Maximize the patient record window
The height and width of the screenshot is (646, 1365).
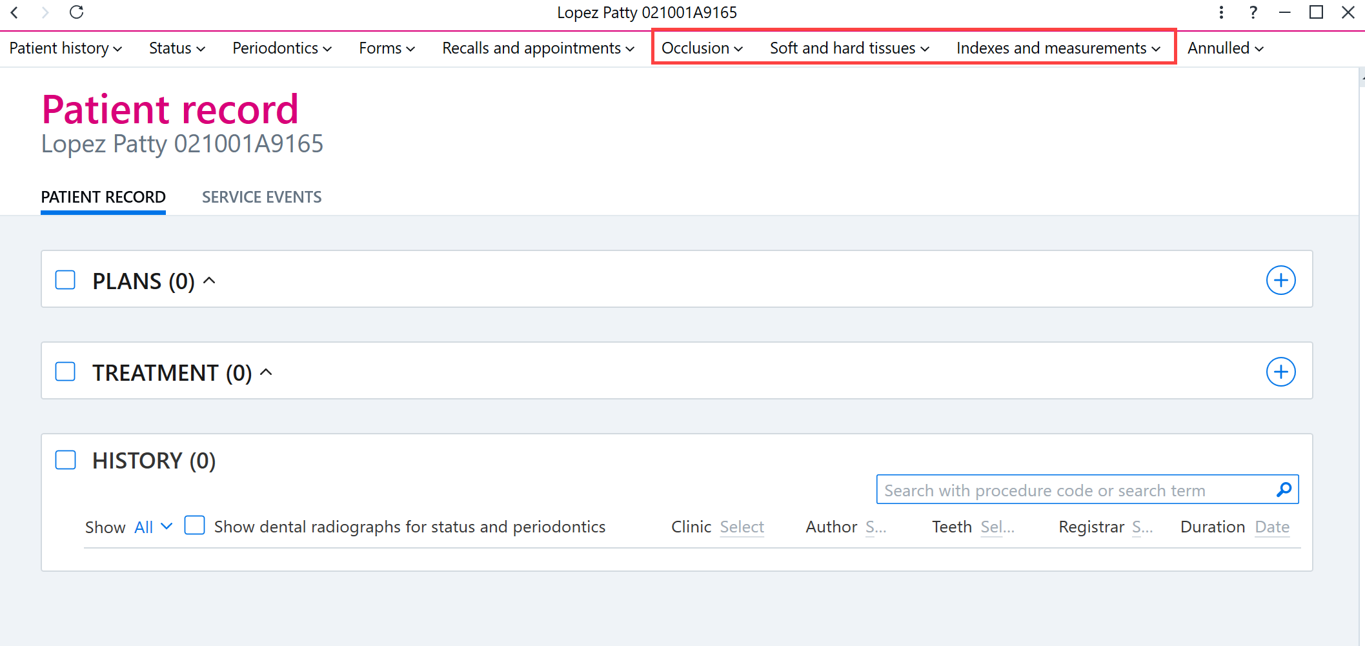click(x=1317, y=12)
